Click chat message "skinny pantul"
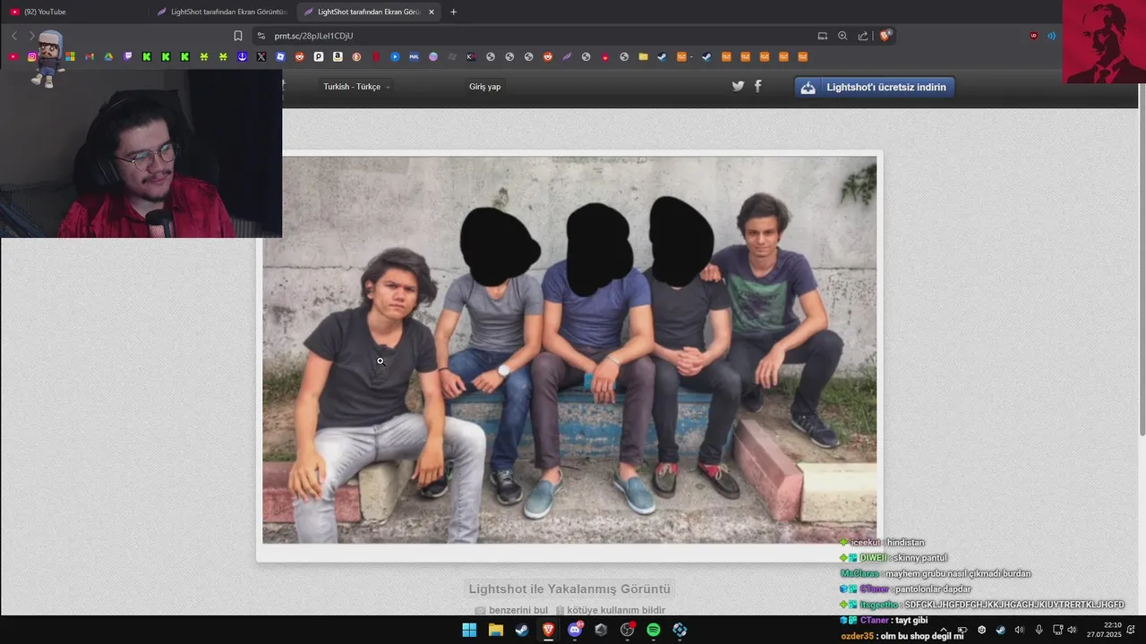Screen dimensions: 1146x644 pyautogui.click(x=919, y=558)
